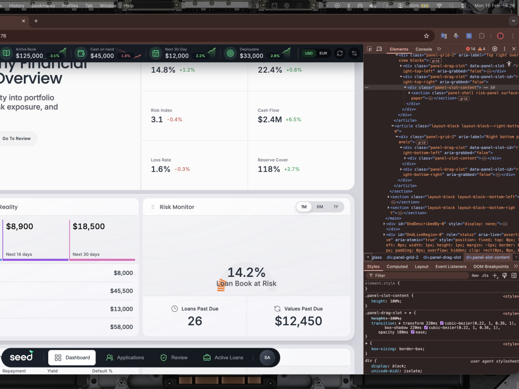Screen dimensions: 519x389
Task: Toggle the computed styles sidebar icon
Action: tap(514, 275)
